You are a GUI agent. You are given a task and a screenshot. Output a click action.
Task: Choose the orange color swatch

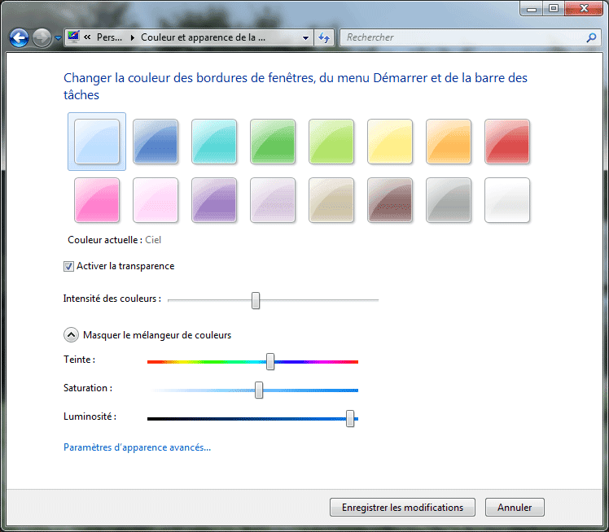coord(449,142)
